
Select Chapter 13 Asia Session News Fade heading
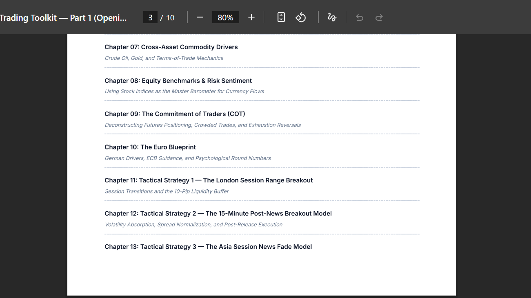(208, 247)
